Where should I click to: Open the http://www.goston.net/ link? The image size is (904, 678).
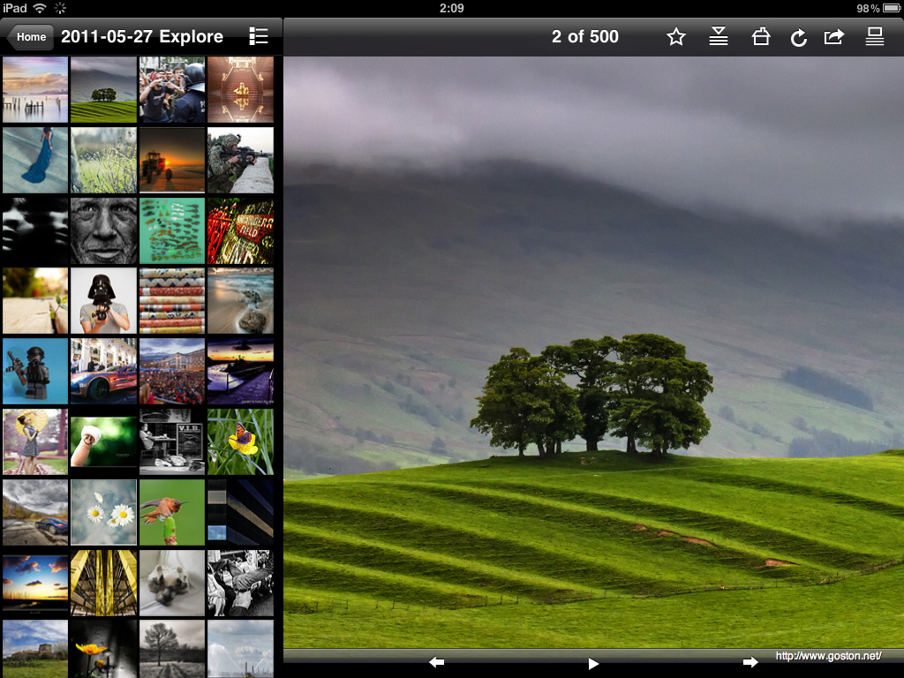pos(828,656)
